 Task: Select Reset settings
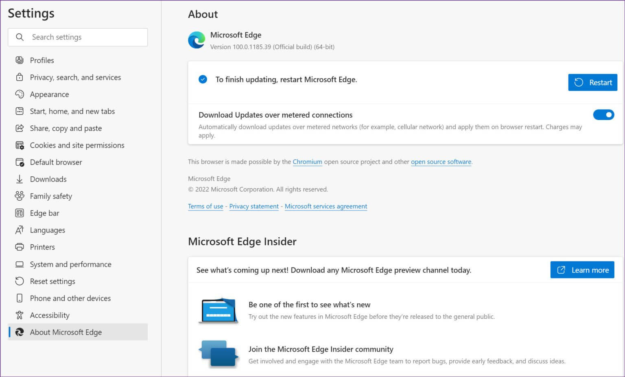(78, 281)
